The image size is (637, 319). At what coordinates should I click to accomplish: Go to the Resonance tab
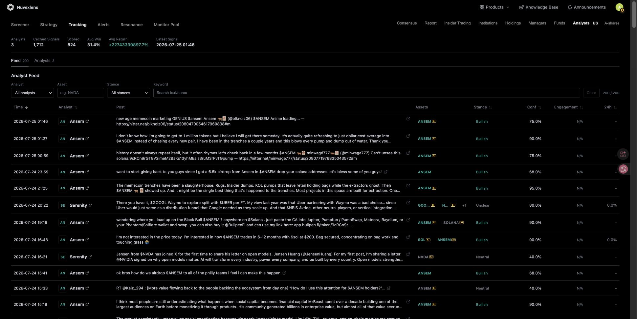tap(131, 25)
